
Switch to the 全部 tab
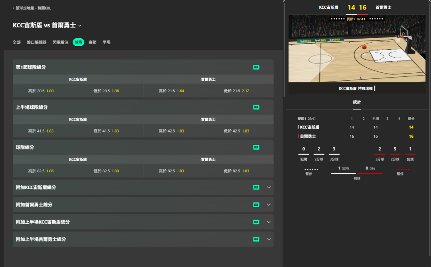pyautogui.click(x=17, y=42)
